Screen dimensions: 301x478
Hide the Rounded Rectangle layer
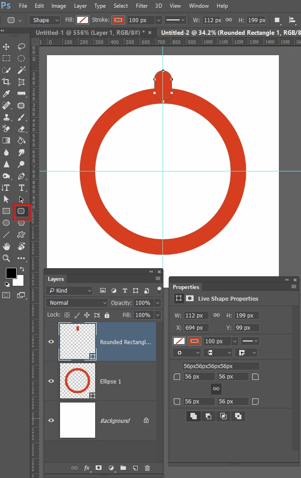[x=51, y=342]
